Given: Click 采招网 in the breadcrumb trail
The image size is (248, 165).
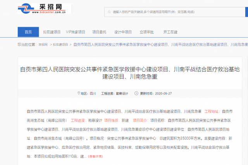Looking at the screenshot, I should pyautogui.click(x=43, y=45).
